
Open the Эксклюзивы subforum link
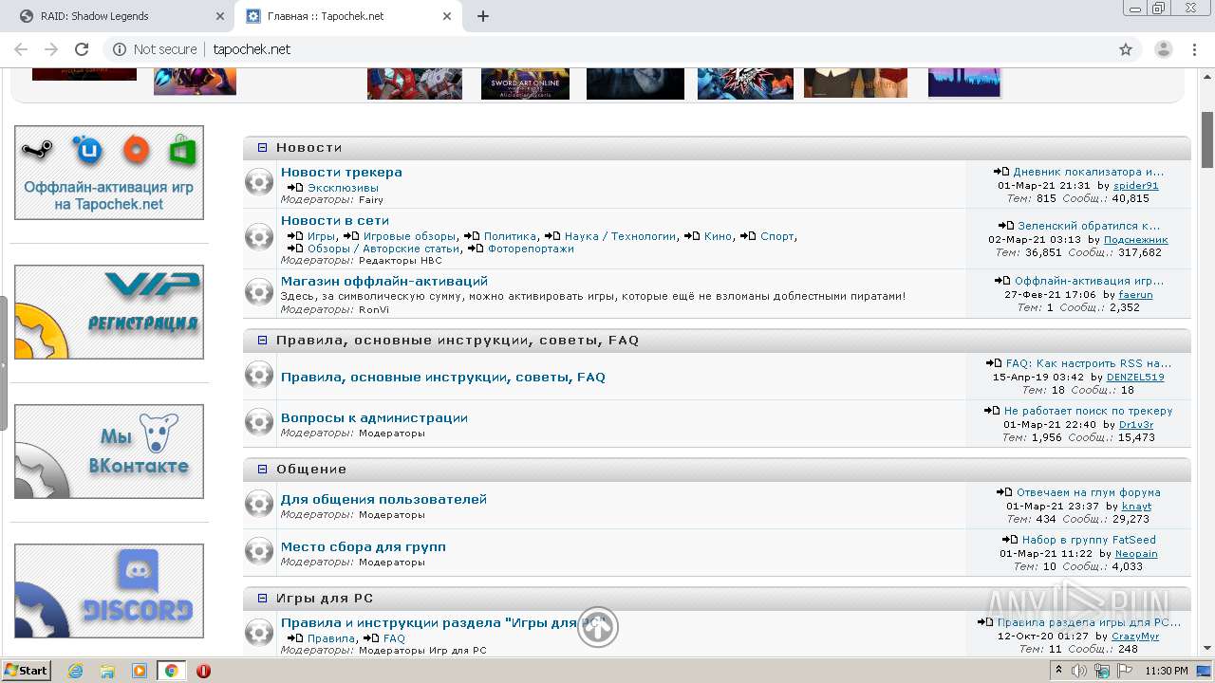coord(343,188)
